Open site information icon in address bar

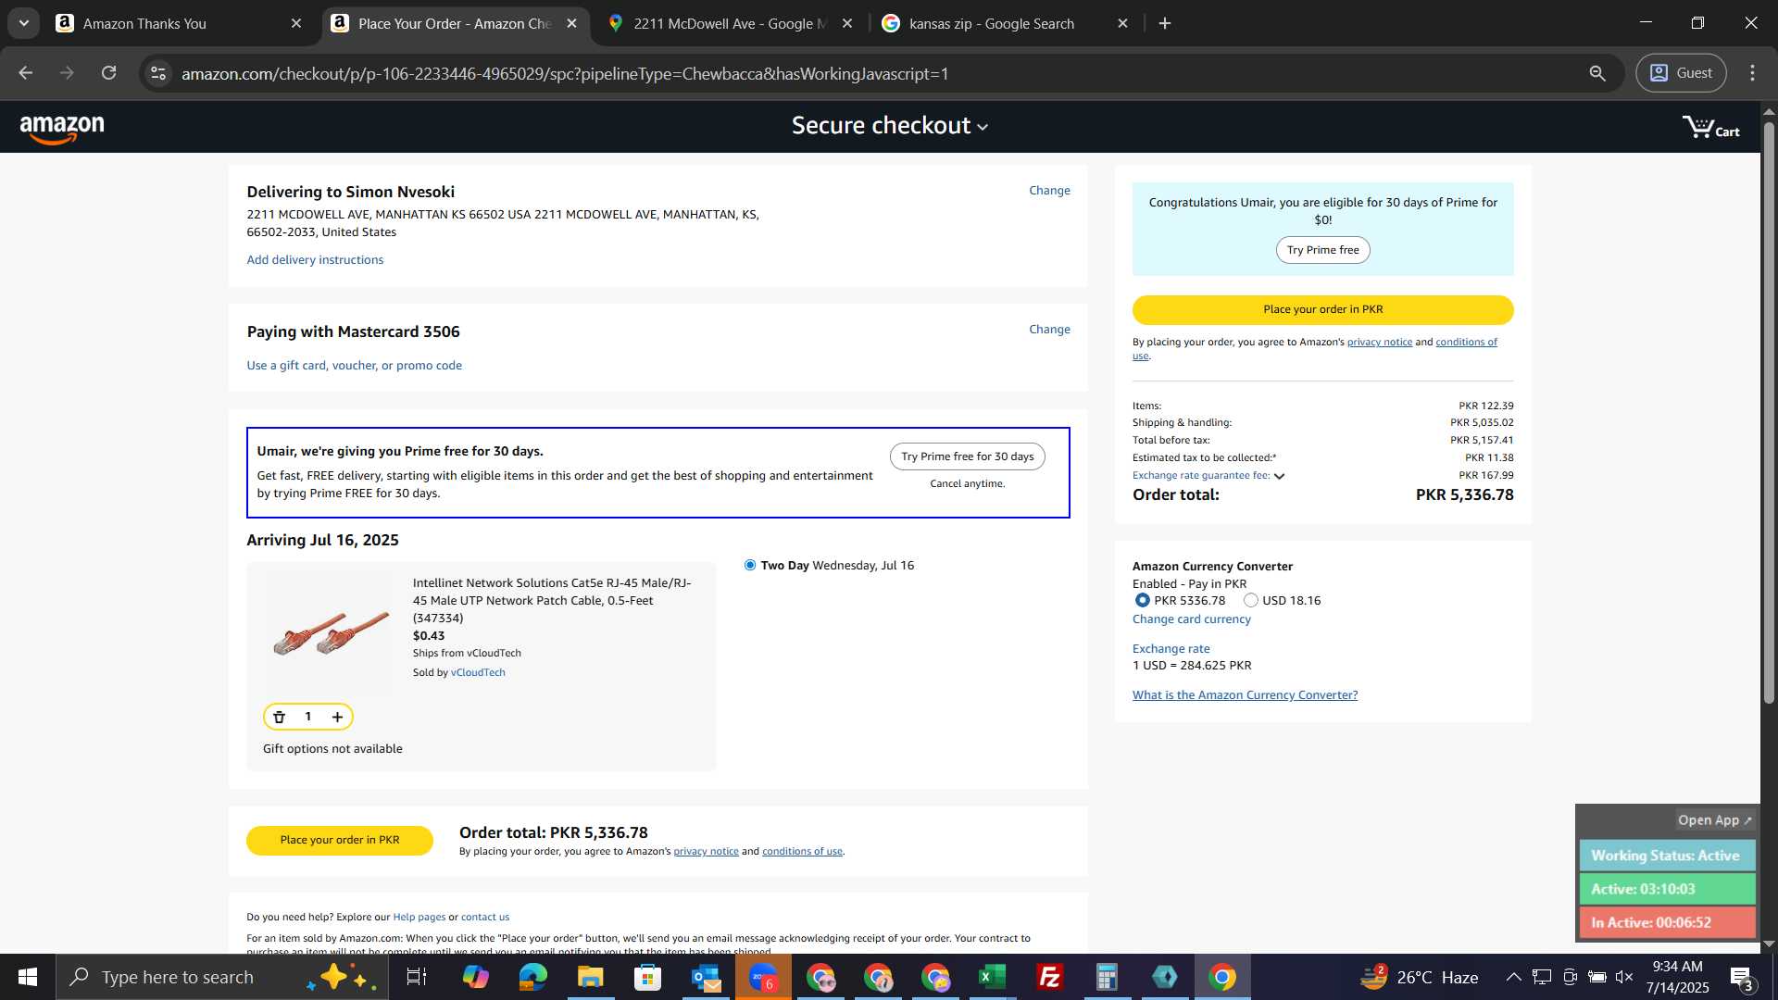click(158, 73)
